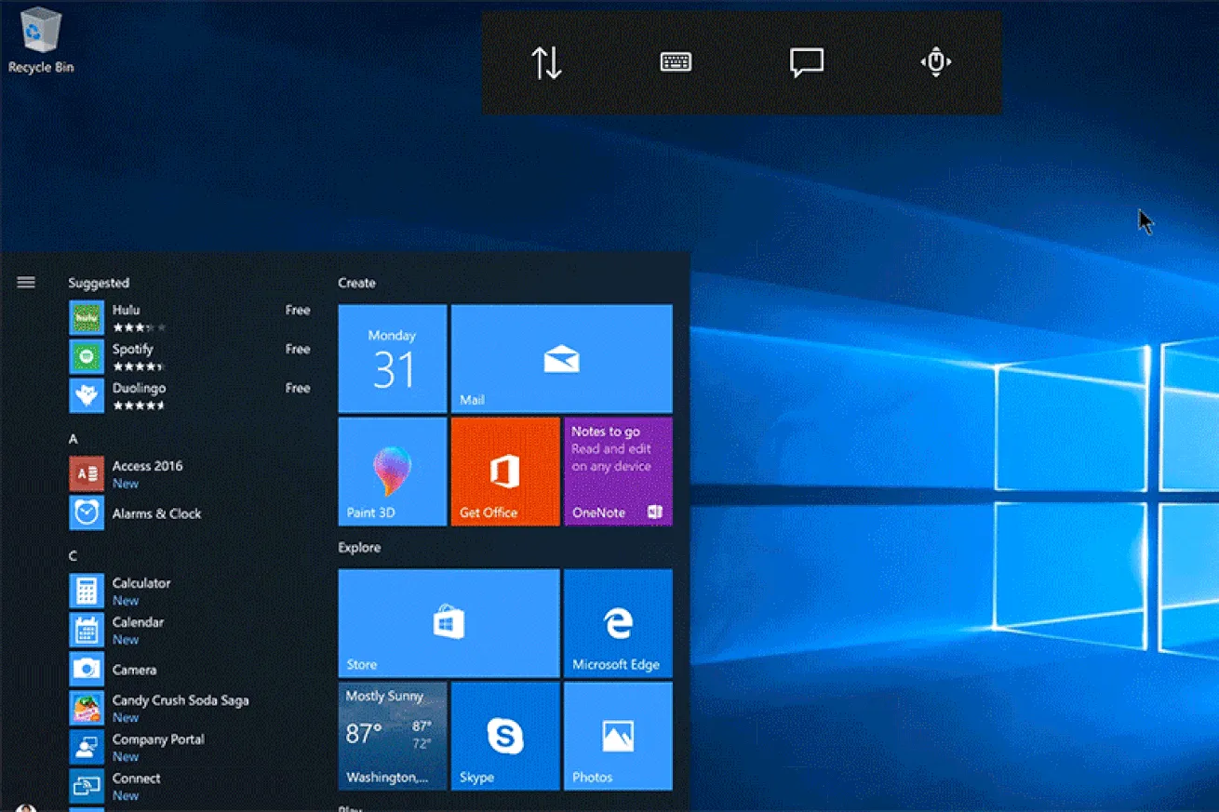Screen dimensions: 1219x812
Task: Open Hulu from Suggested apps
Action: click(x=126, y=317)
